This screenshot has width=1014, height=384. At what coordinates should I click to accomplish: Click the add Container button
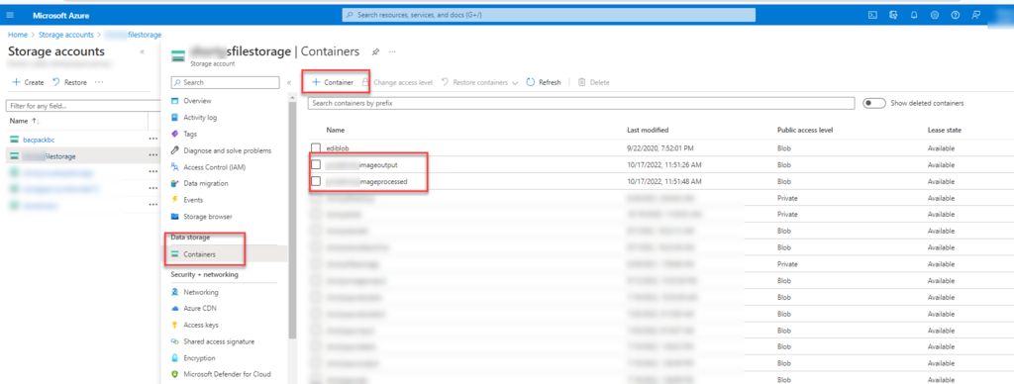(x=333, y=82)
